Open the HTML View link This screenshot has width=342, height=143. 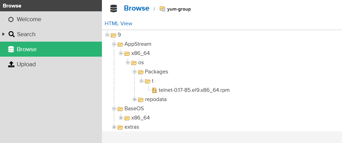[x=118, y=24]
